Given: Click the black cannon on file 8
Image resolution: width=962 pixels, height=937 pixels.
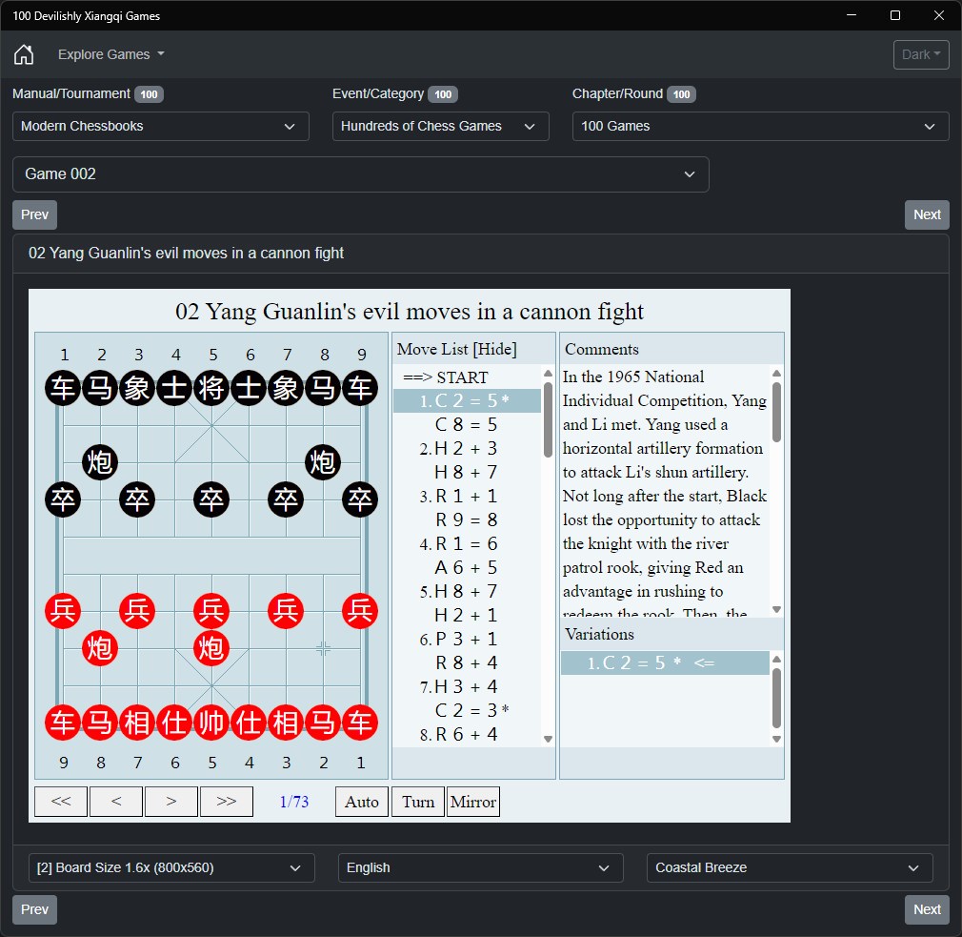Looking at the screenshot, I should tap(323, 462).
